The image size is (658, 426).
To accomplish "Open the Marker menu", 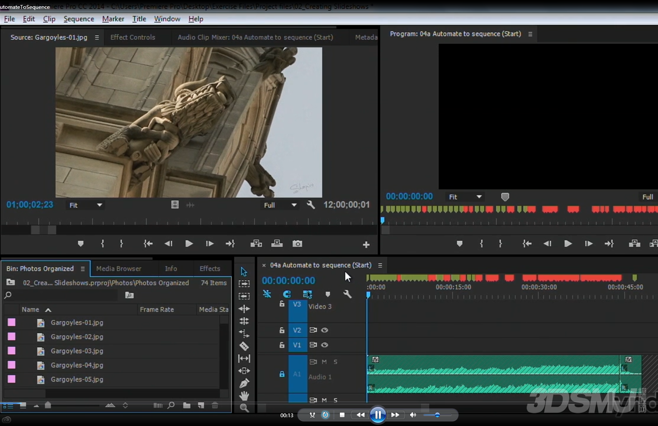I will [x=113, y=19].
